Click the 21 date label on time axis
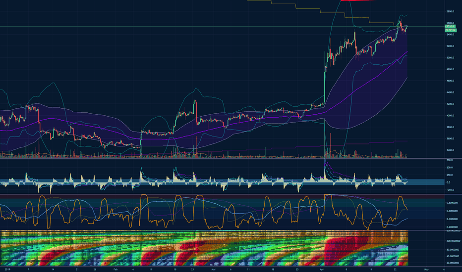The image size is (462, 272). click(x=77, y=270)
